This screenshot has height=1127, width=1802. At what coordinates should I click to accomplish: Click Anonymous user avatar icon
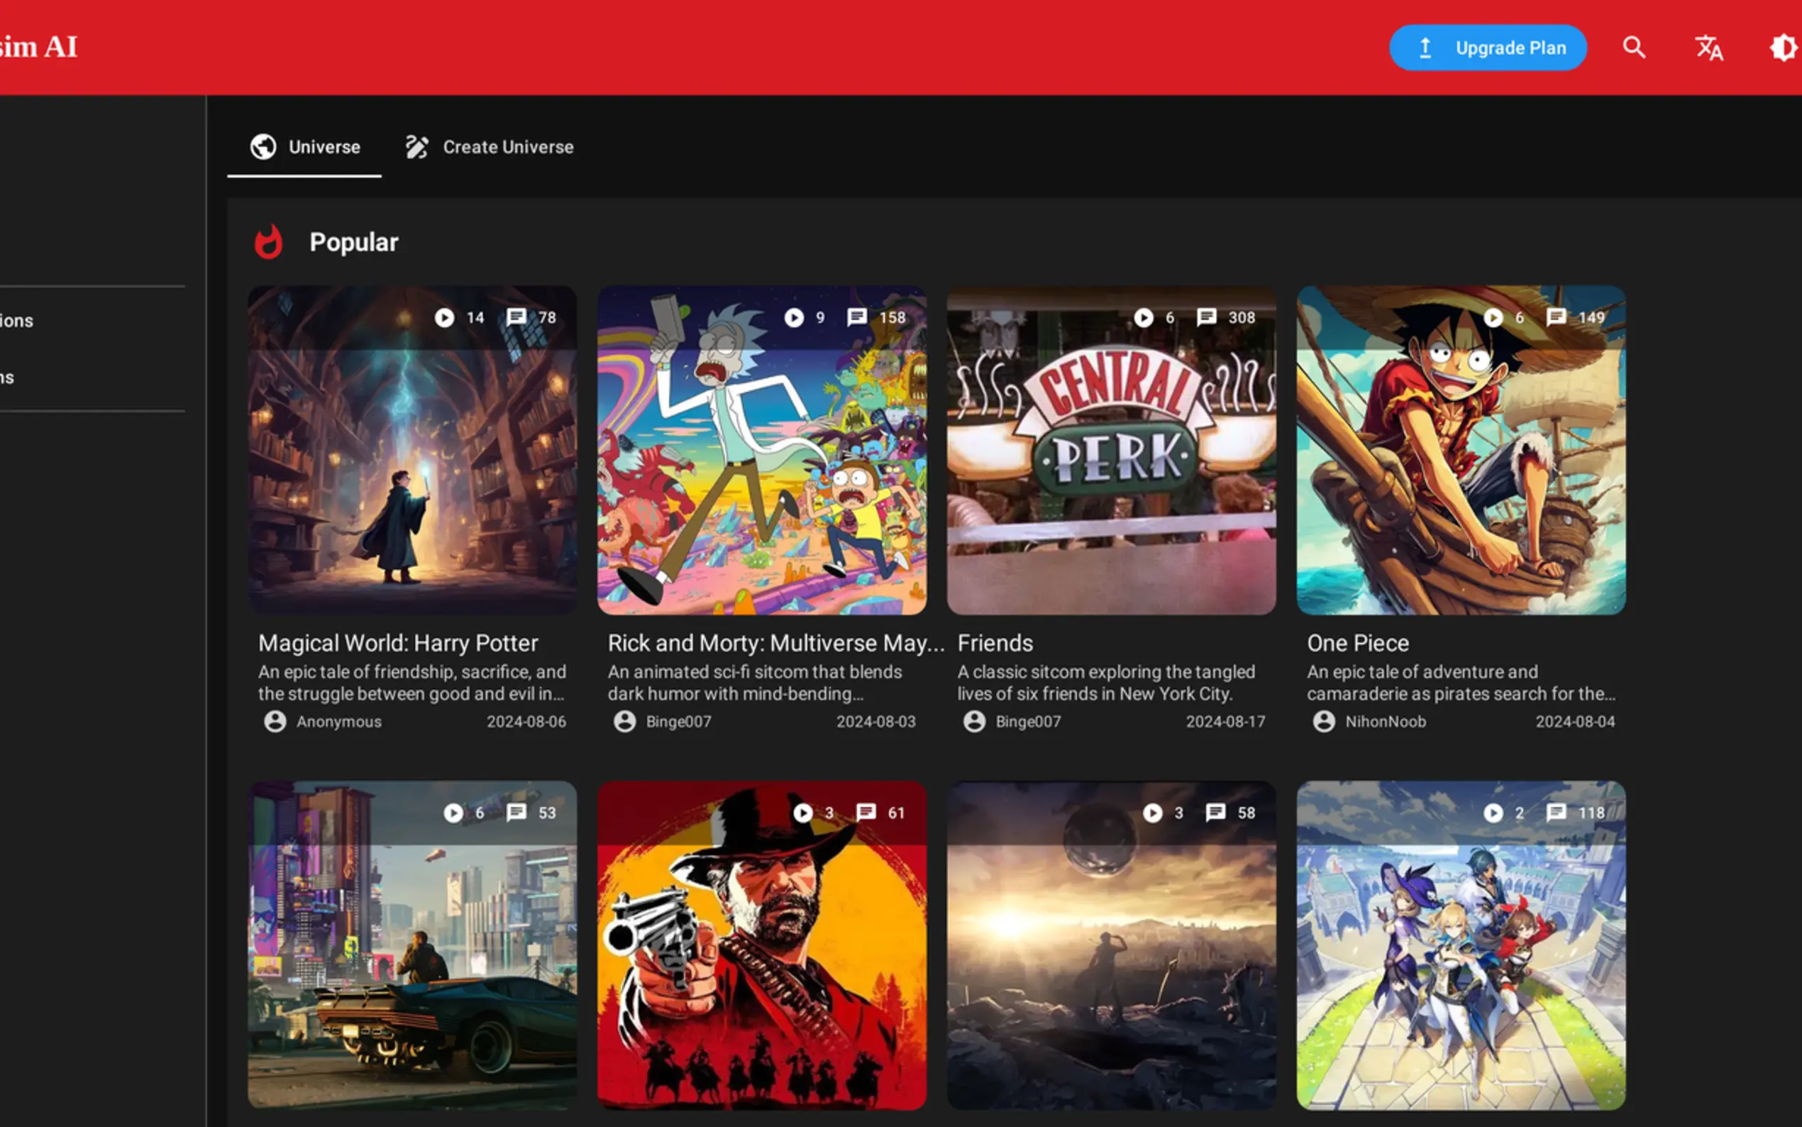click(275, 722)
